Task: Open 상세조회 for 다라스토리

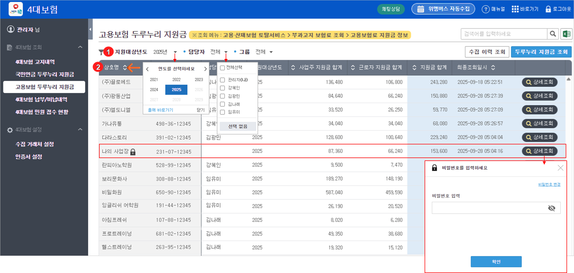Action: coord(539,137)
